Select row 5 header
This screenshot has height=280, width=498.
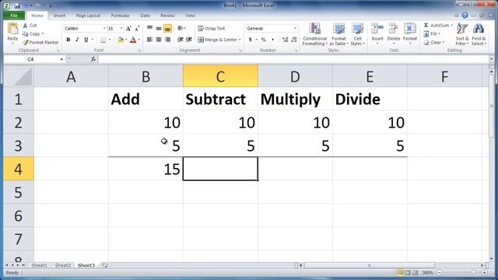[18, 192]
